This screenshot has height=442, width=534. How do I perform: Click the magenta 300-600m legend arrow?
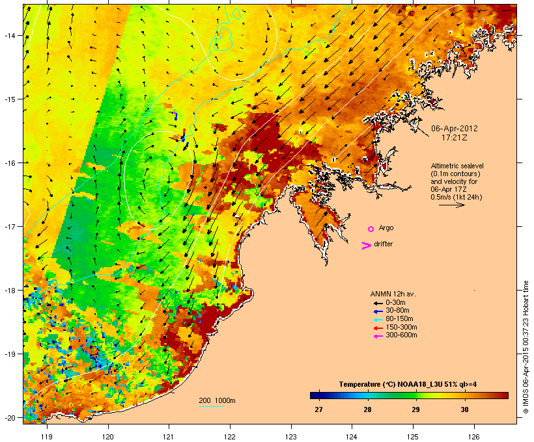click(378, 336)
